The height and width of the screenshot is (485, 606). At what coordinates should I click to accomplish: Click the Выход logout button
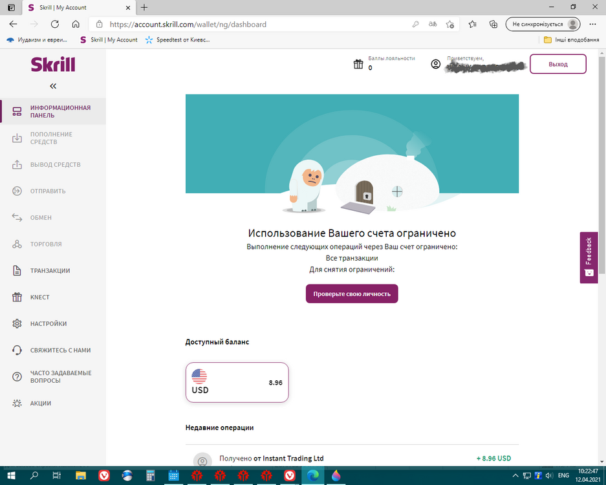click(x=557, y=64)
